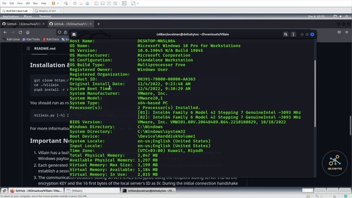Open the VMware Help menu
Screen dimensions: 352x198
click(43, 3)
